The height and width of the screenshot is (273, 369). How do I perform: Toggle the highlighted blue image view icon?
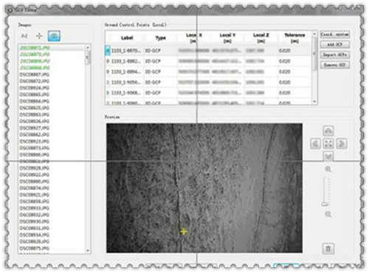click(54, 36)
